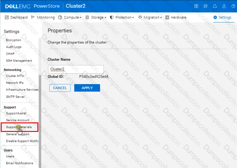
Task: Click the settings sidebar scrollbar
Action: [x=40, y=107]
